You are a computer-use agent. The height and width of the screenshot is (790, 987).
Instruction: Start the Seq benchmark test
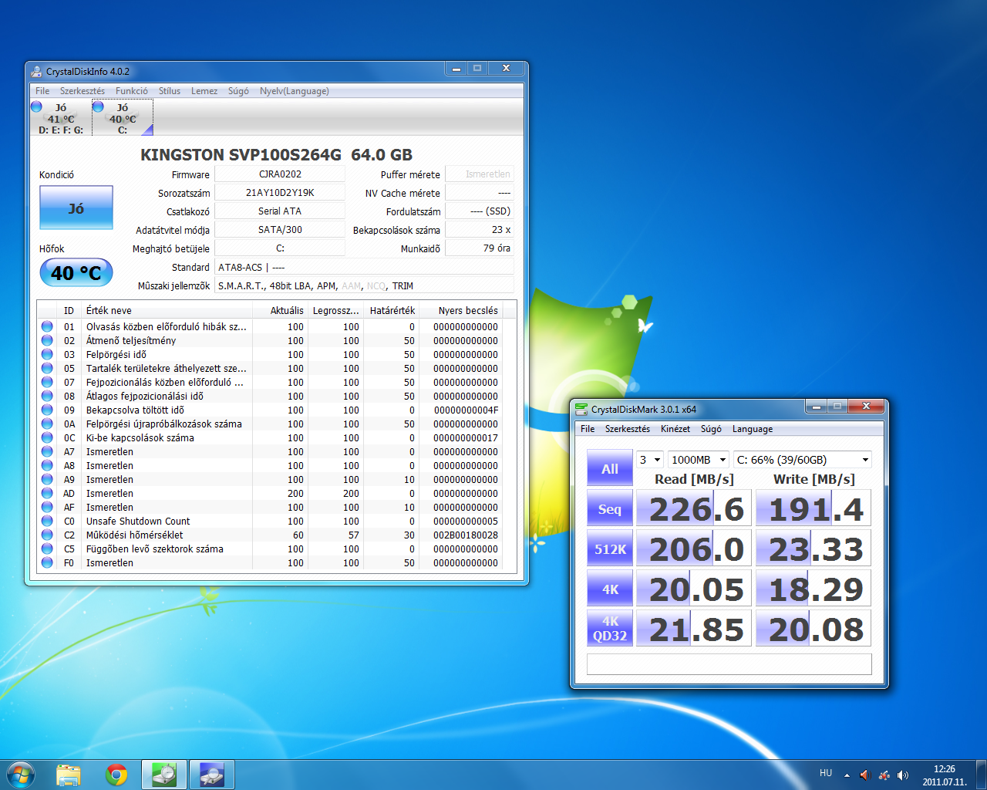(x=610, y=509)
